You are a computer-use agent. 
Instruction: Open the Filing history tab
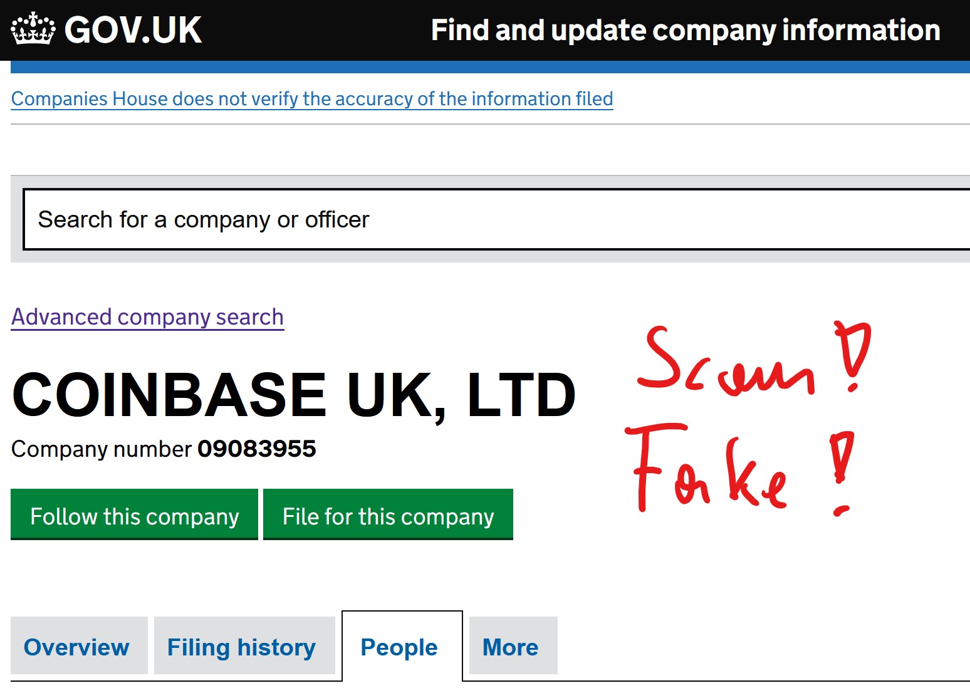241,647
